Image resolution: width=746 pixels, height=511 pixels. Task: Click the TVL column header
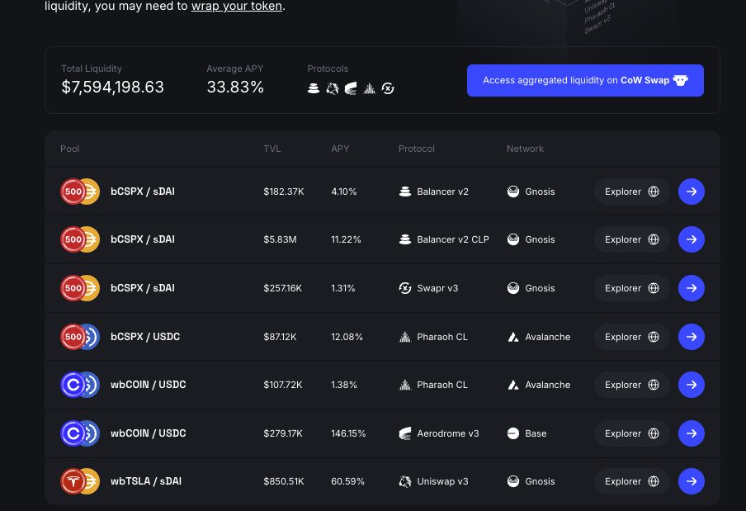[272, 149]
